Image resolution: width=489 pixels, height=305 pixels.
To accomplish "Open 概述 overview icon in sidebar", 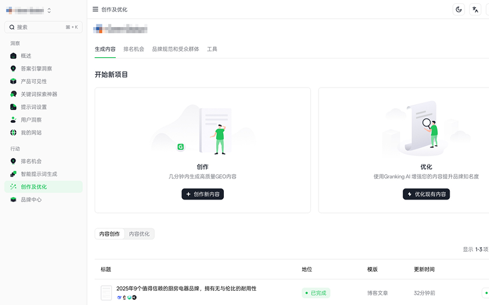I will point(14,56).
